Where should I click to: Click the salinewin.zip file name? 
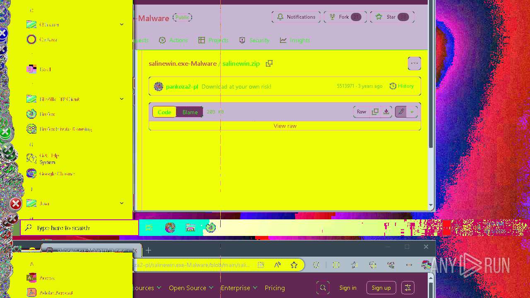point(241,64)
